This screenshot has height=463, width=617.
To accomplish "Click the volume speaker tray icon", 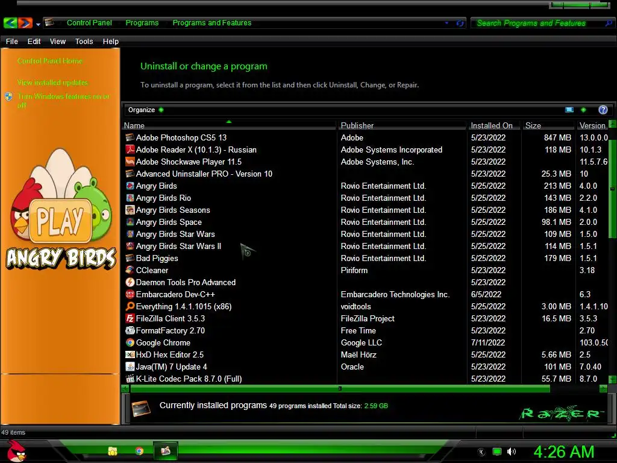I will 511,452.
